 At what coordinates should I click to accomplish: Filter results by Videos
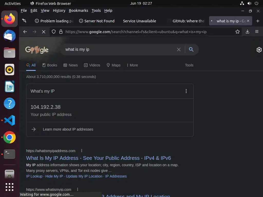click(x=92, y=65)
